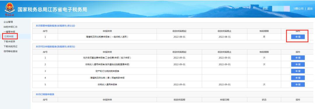
Task: Click the 月 tax period cell
Action: [x=264, y=37]
